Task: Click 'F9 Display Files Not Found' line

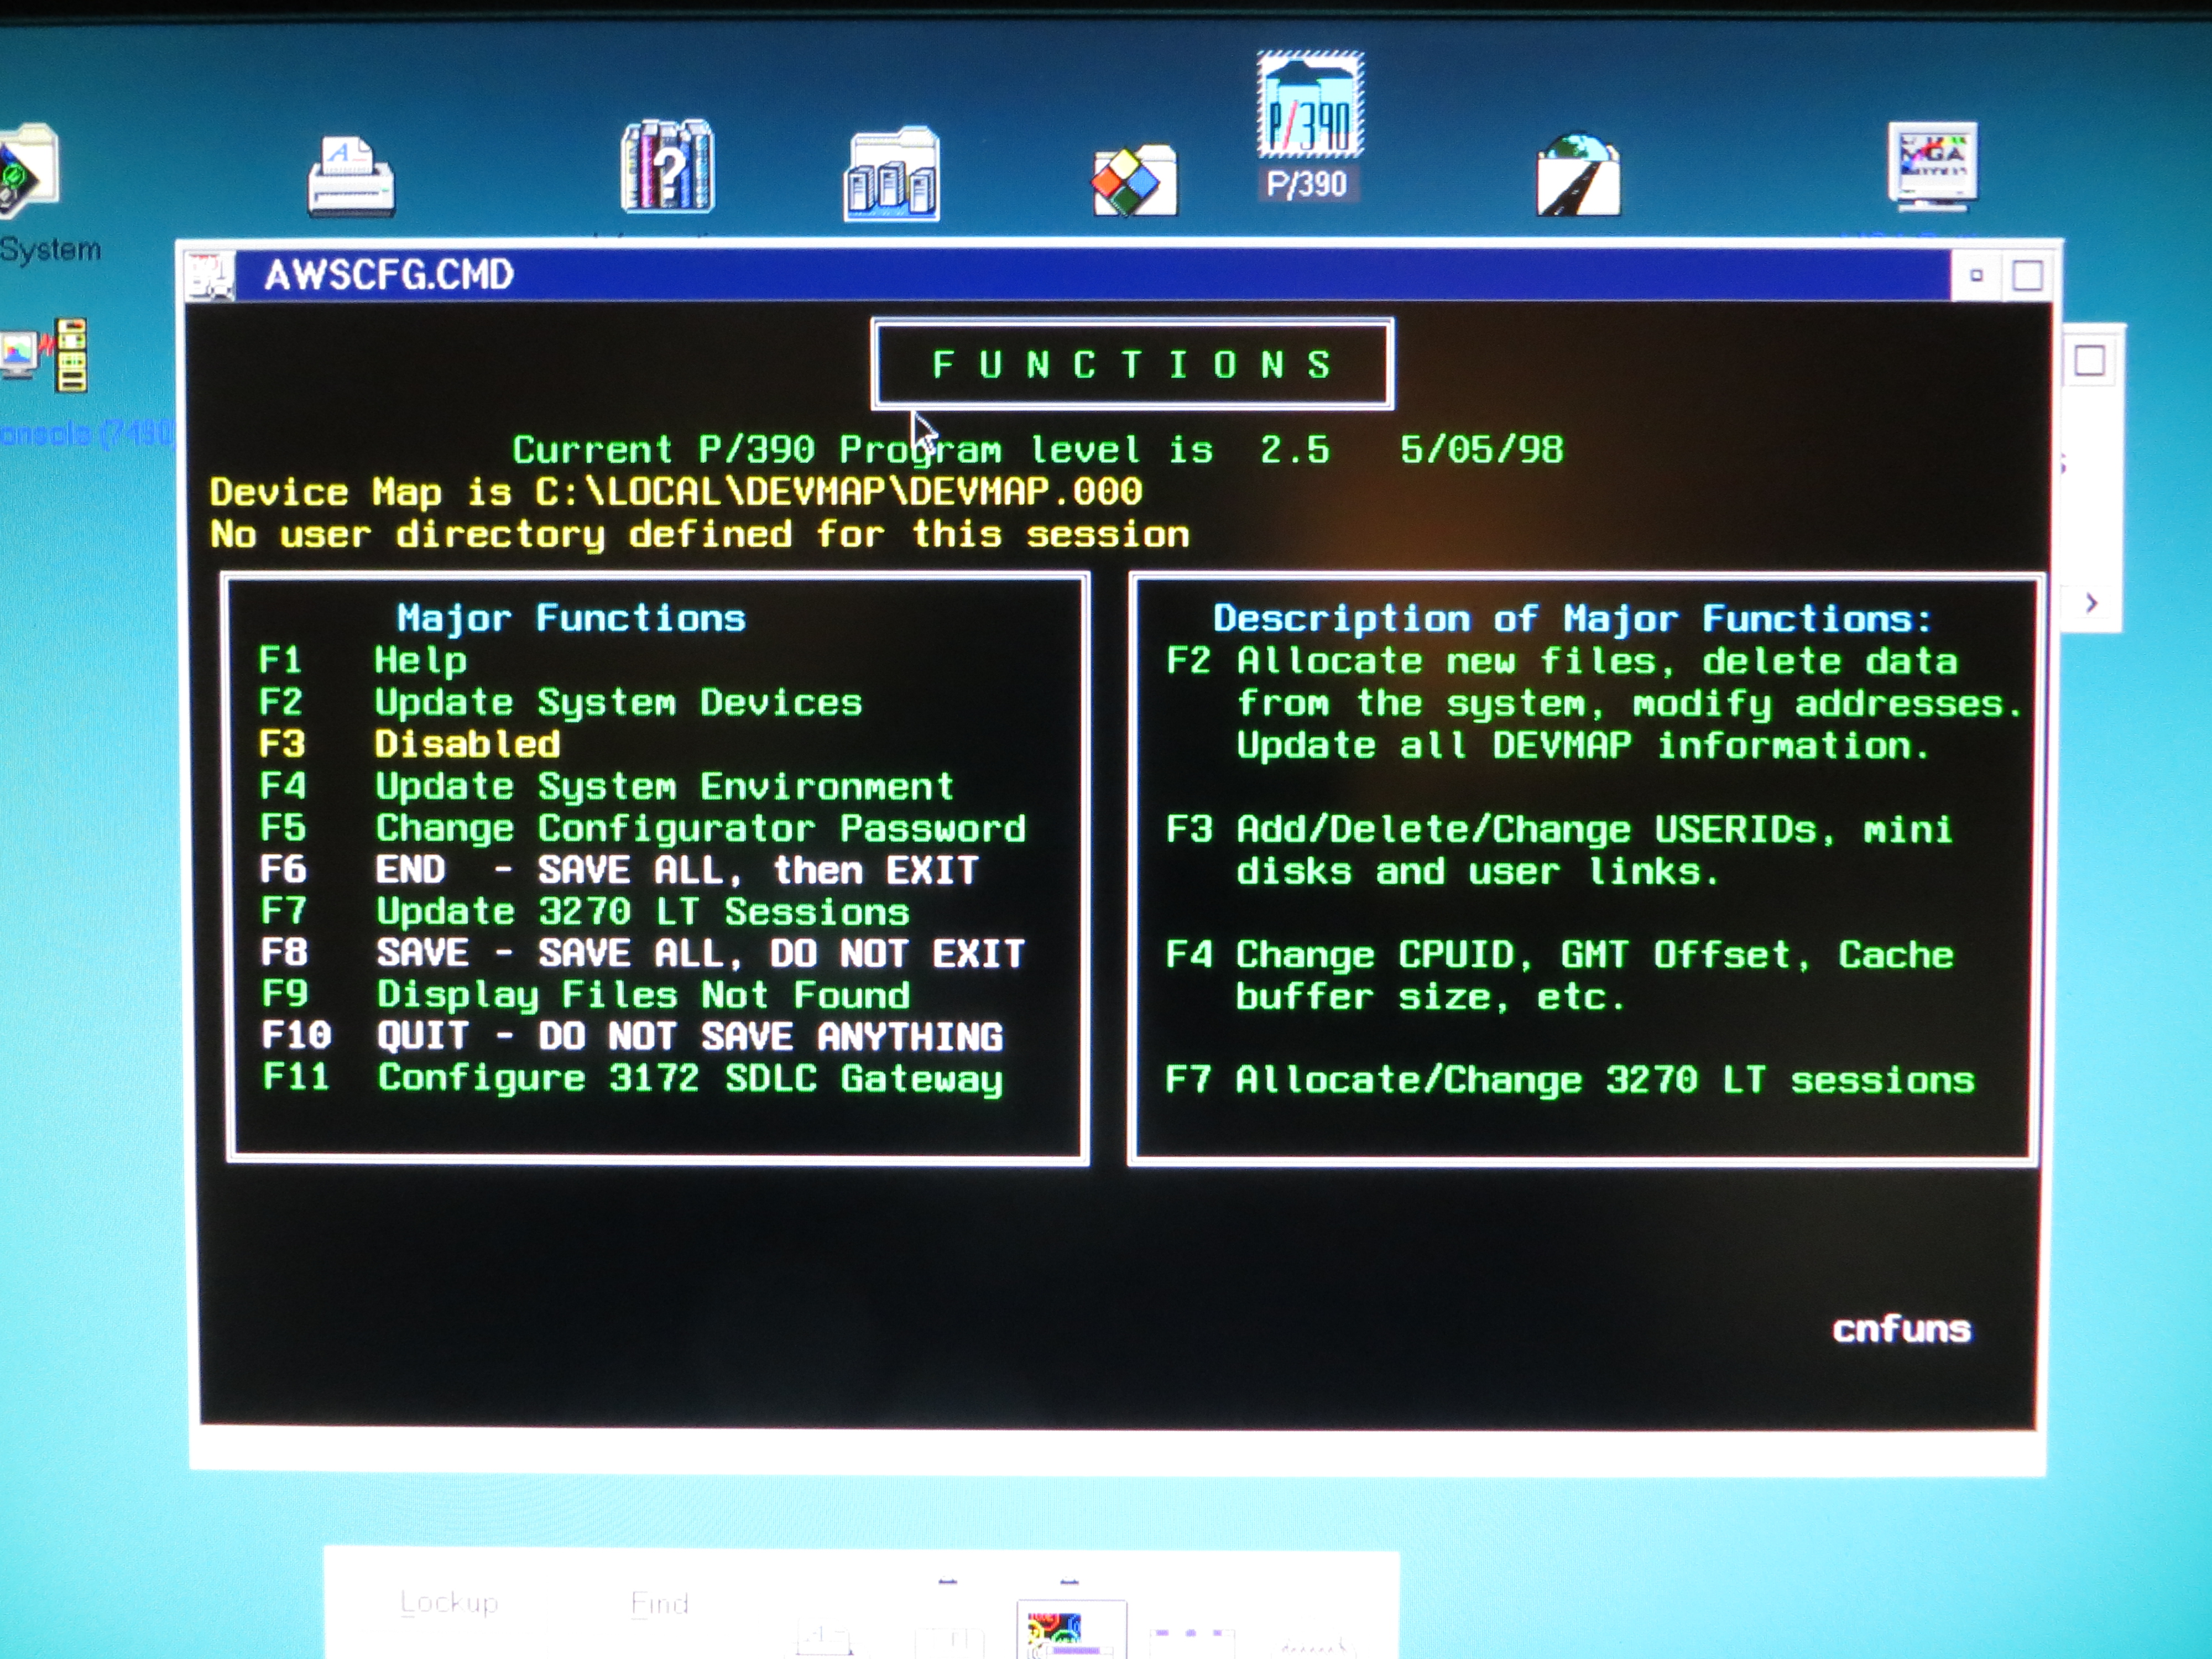Action: coord(585,995)
